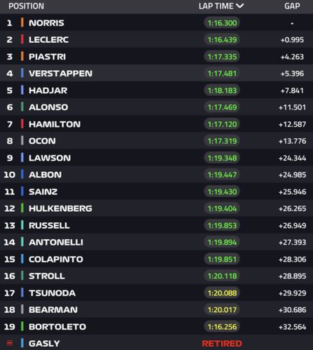Click Piastri's gap value +4.263

[292, 57]
